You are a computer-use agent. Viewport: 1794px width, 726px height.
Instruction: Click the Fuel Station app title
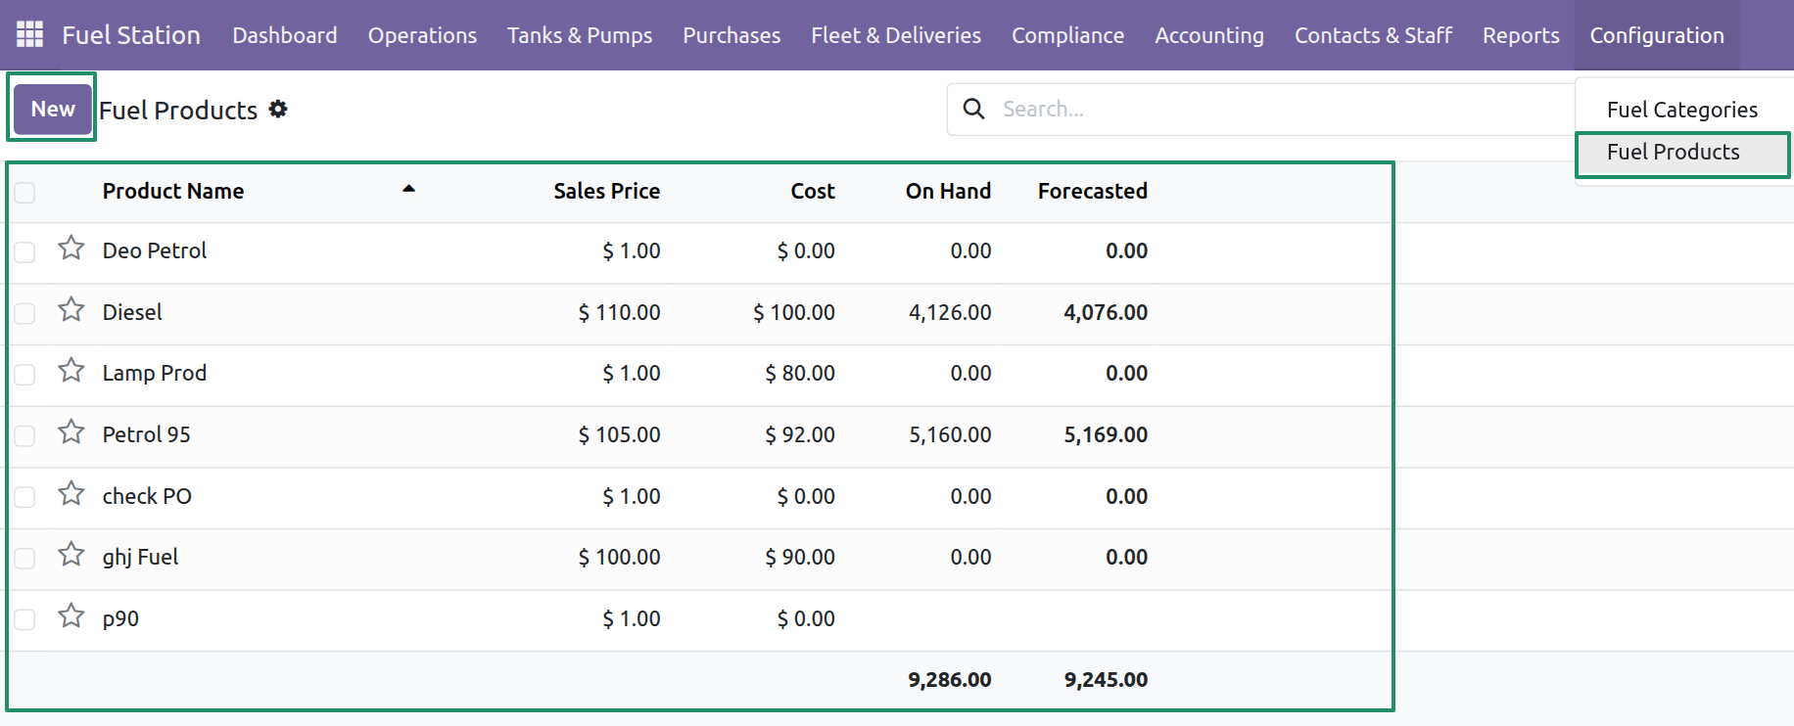131,35
